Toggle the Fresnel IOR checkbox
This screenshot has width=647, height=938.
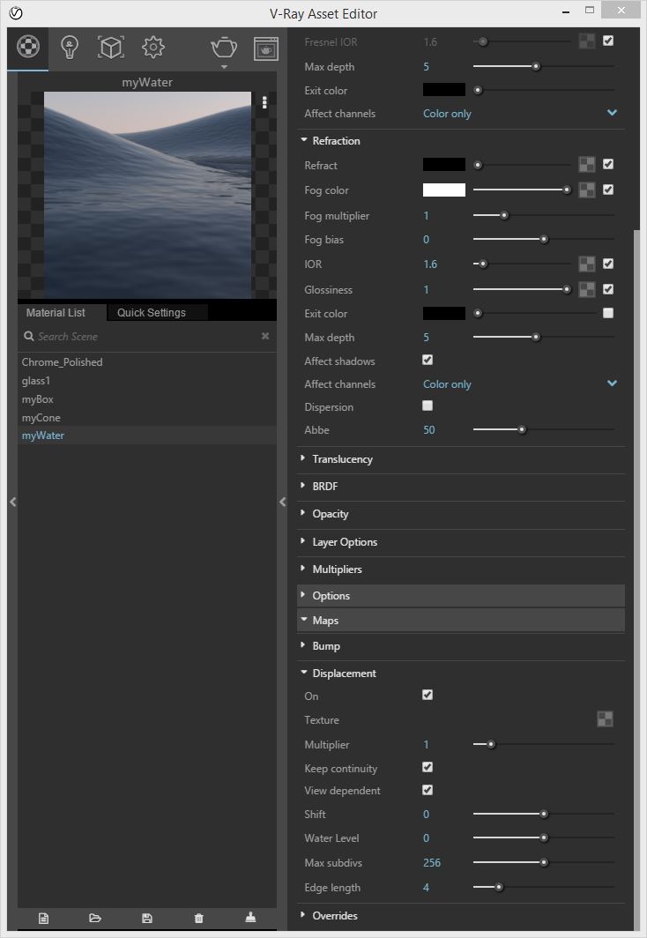click(x=608, y=41)
